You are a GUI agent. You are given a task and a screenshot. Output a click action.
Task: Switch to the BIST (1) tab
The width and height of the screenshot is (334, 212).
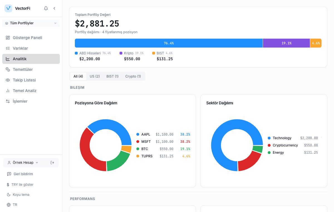pyautogui.click(x=112, y=76)
